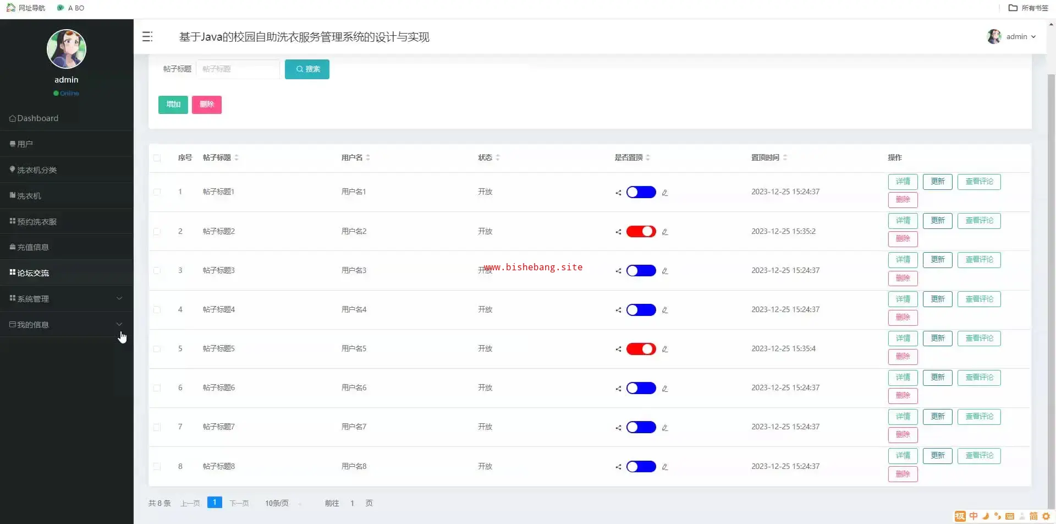The width and height of the screenshot is (1056, 524).
Task: Click the green 增加 add button
Action: pyautogui.click(x=173, y=105)
